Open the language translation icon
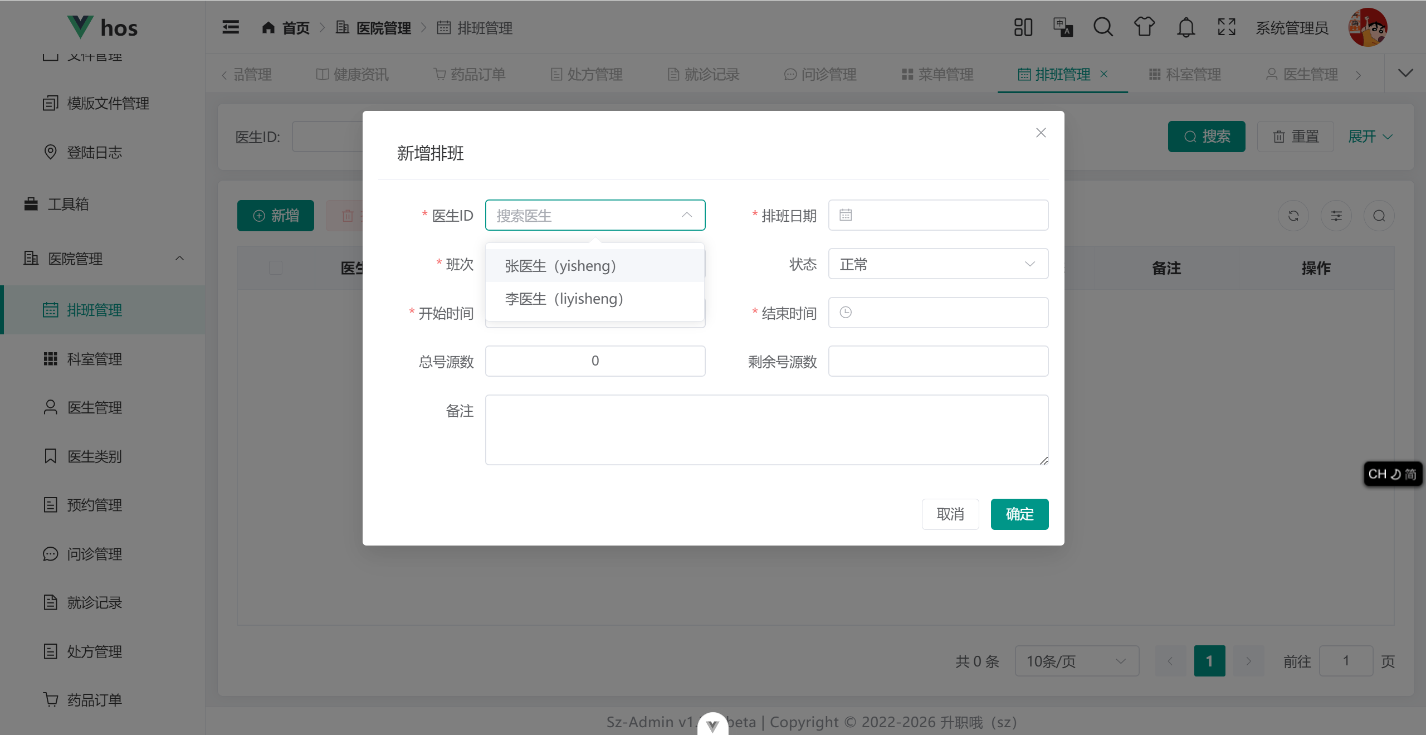1426x735 pixels. (1063, 27)
